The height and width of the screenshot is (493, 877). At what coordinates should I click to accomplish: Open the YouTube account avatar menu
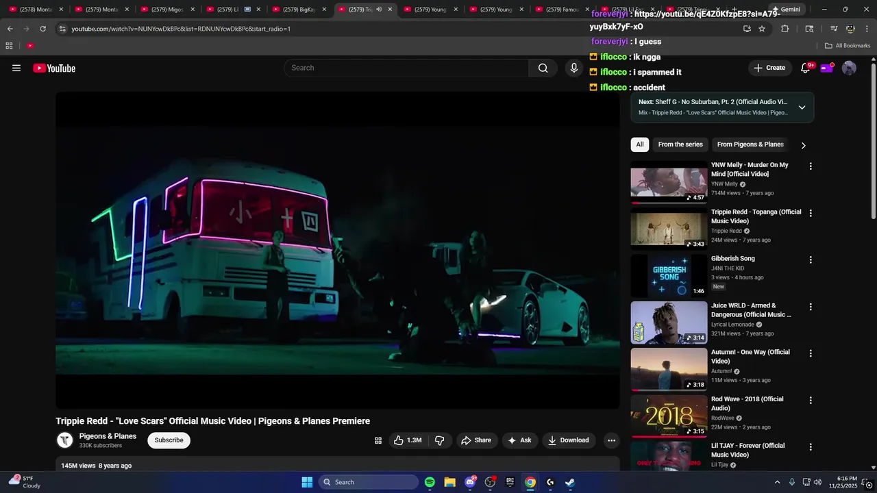[x=849, y=68]
